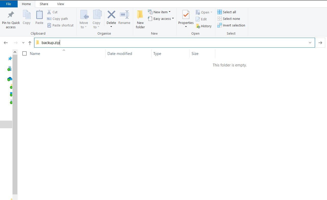The image size is (327, 200).
Task: Click the Back arrow navigation button
Action: [x=6, y=43]
